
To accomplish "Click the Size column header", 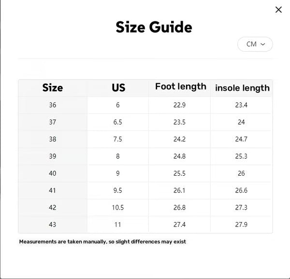I will point(53,88).
